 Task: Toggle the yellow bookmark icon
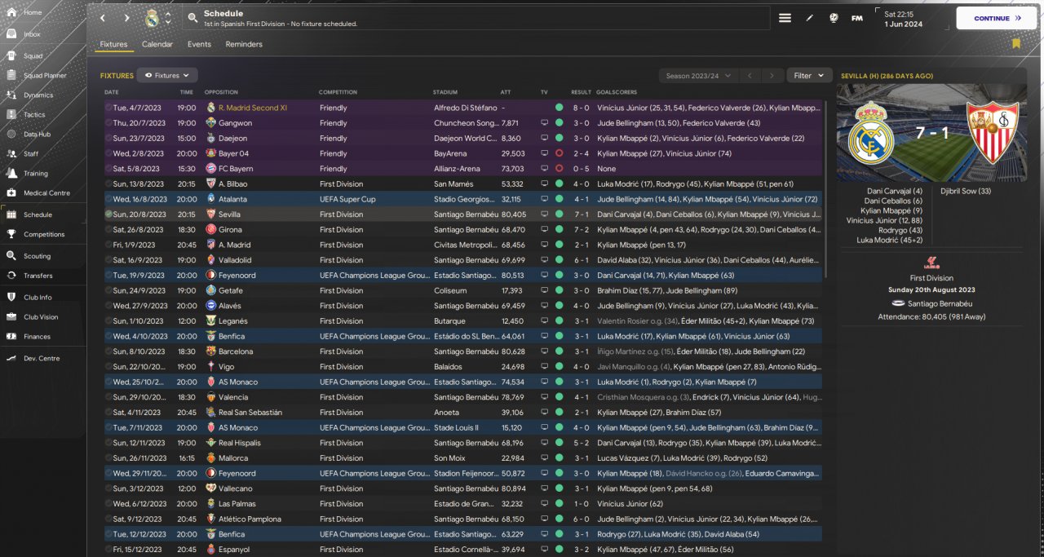[x=1016, y=43]
